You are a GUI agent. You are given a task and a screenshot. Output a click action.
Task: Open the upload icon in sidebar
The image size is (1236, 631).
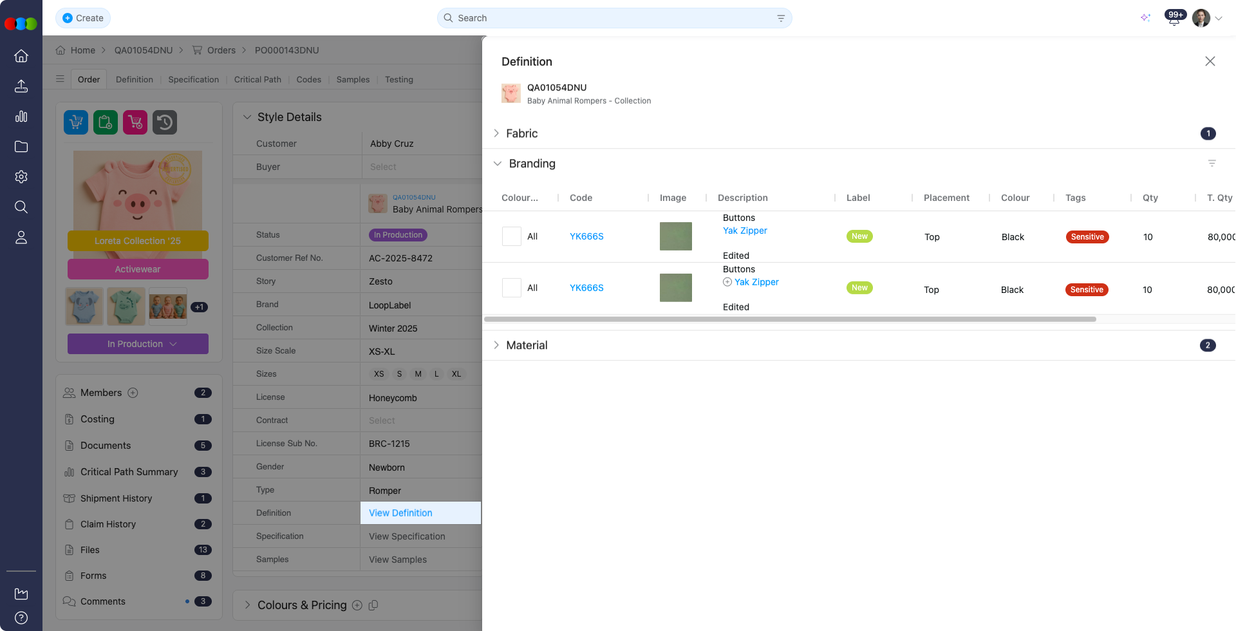coord(21,86)
